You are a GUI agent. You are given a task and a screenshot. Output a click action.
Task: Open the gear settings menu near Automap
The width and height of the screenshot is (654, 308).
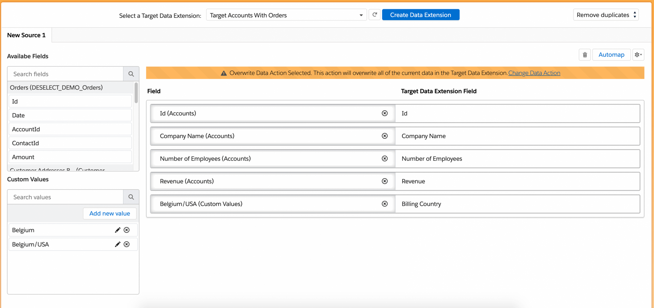click(x=638, y=55)
